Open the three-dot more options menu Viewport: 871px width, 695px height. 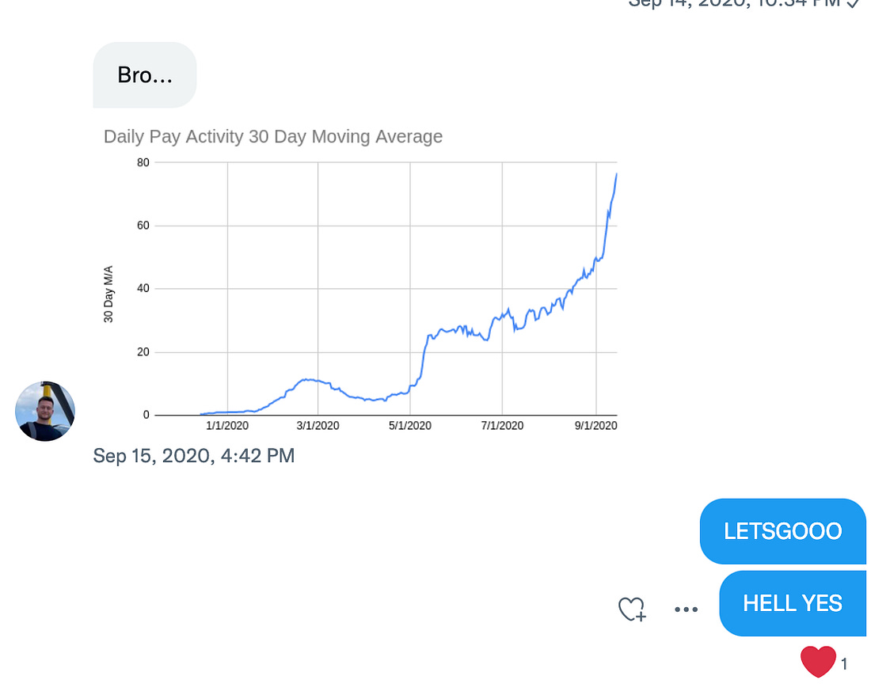[686, 609]
